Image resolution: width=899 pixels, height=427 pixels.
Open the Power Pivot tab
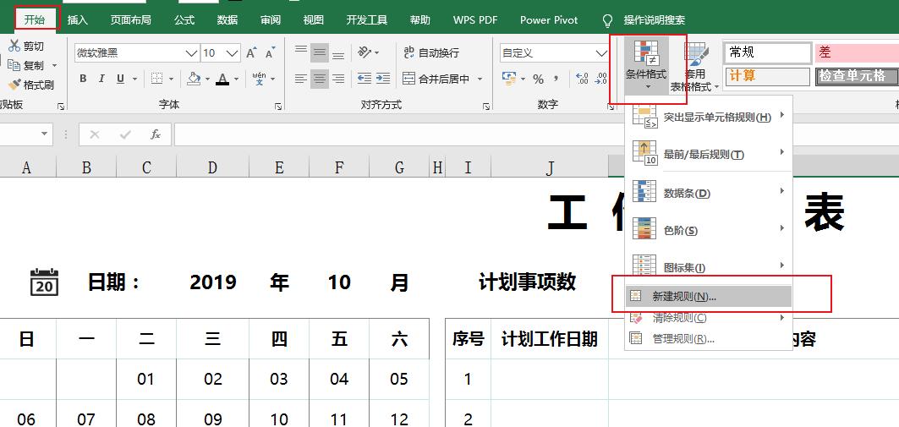(549, 20)
